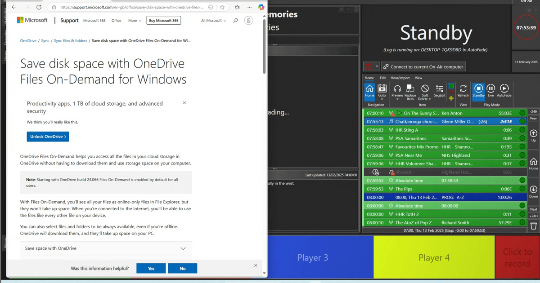Click the Goto calendar icon
Image resolution: width=540 pixels, height=283 pixels.
(382, 88)
